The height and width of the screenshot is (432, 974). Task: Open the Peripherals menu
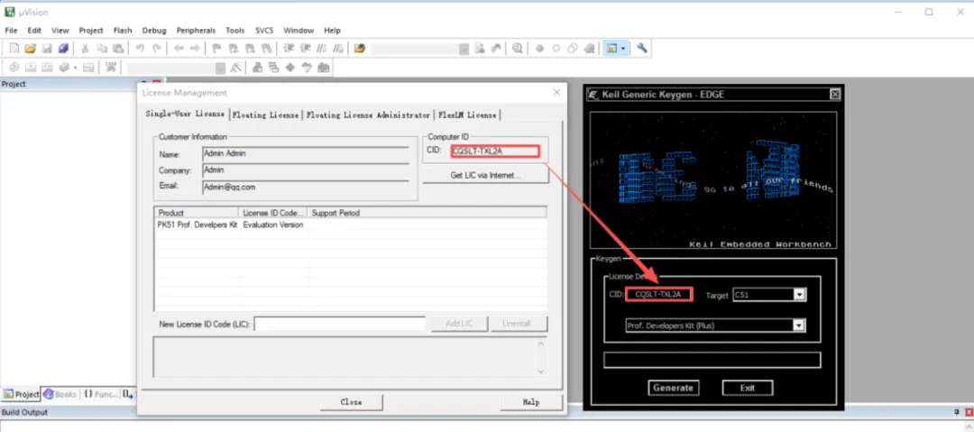coord(196,30)
